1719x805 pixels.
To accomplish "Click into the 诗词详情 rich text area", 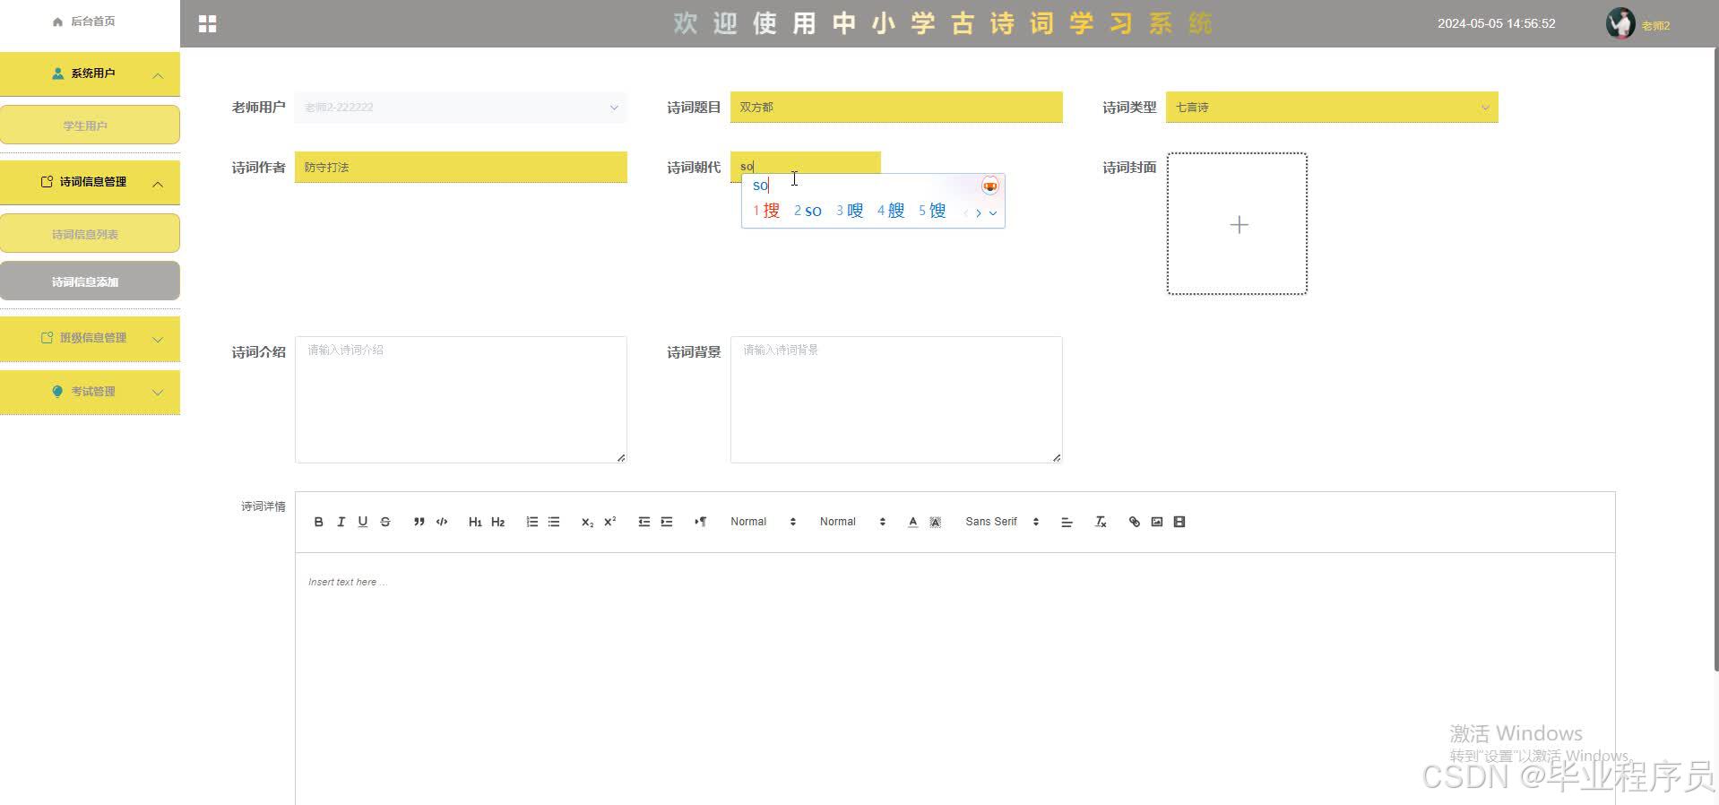I will 955,679.
